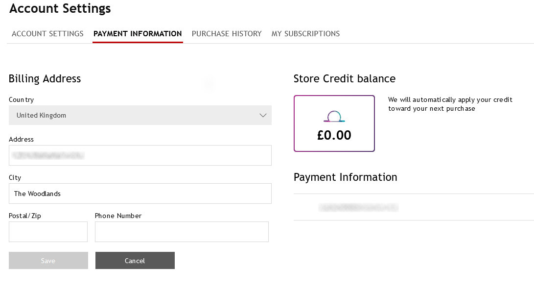
Task: Click the blurred Address input field
Action: click(140, 155)
